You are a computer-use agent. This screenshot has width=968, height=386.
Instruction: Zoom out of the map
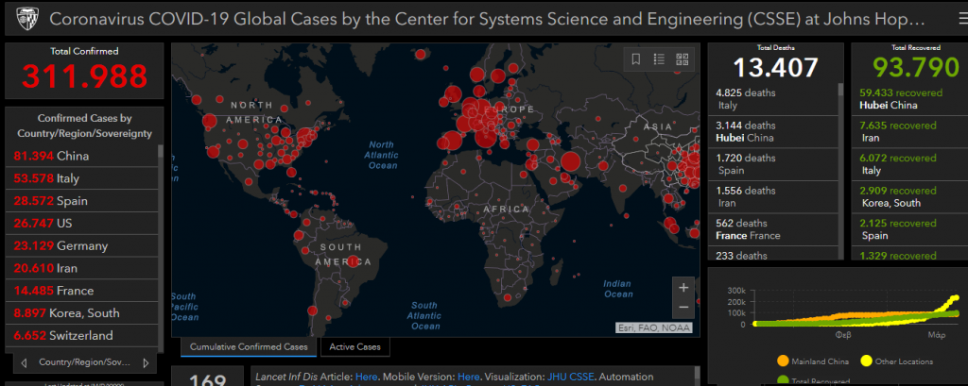(x=683, y=309)
